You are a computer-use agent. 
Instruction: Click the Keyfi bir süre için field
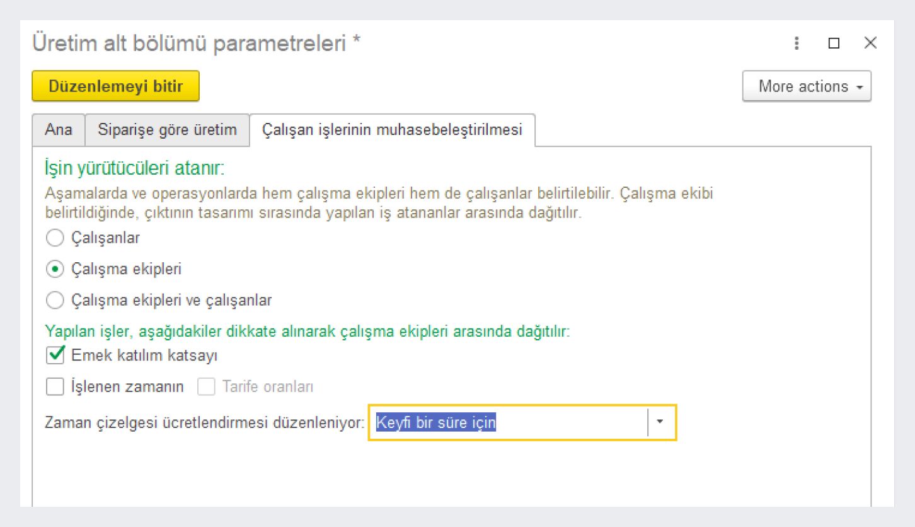tap(507, 423)
